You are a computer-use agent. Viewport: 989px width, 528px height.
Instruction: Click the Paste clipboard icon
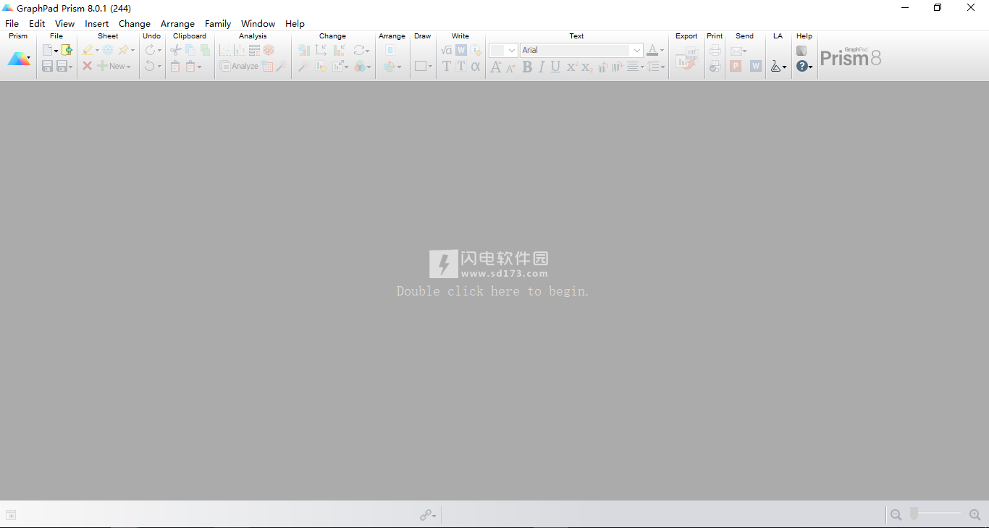175,66
